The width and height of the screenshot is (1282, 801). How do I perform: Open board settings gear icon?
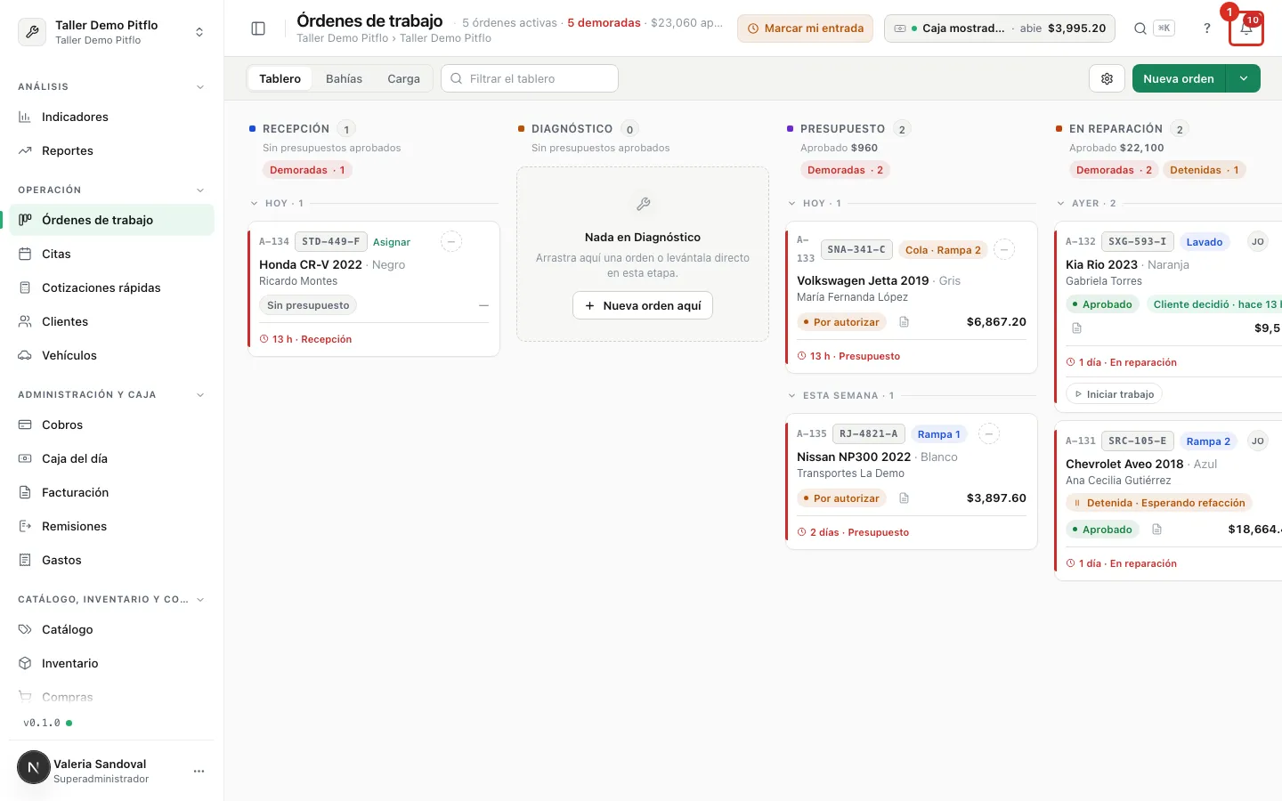pyautogui.click(x=1107, y=78)
